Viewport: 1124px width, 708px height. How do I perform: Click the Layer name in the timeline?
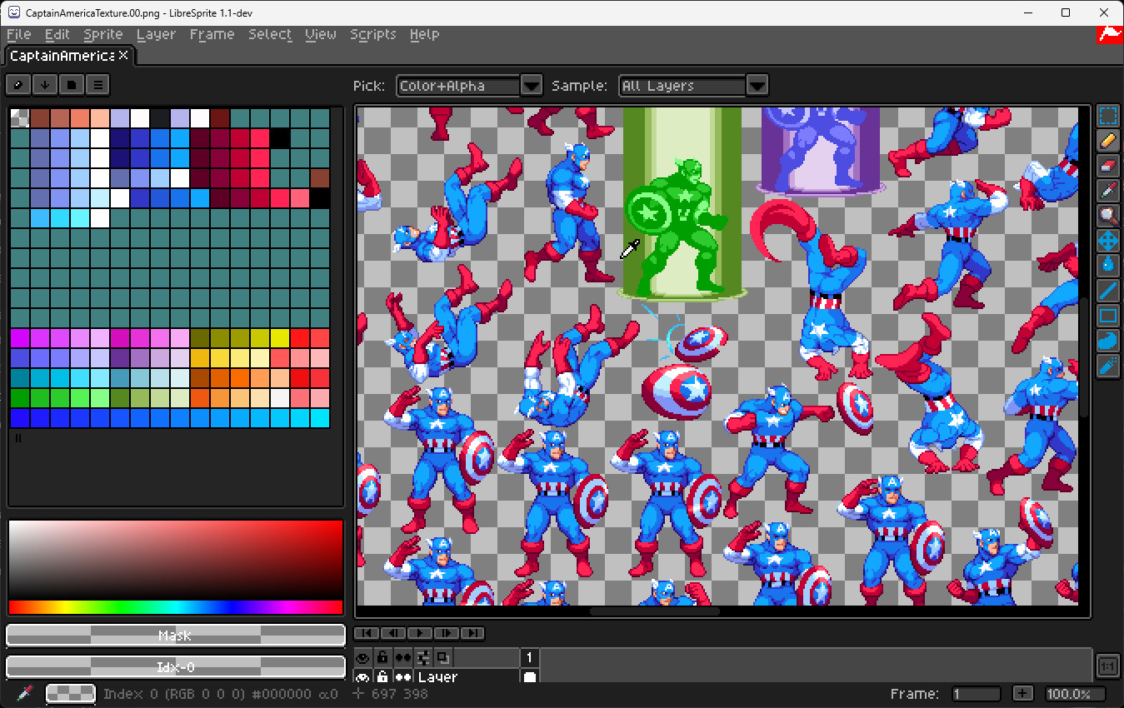click(x=437, y=676)
